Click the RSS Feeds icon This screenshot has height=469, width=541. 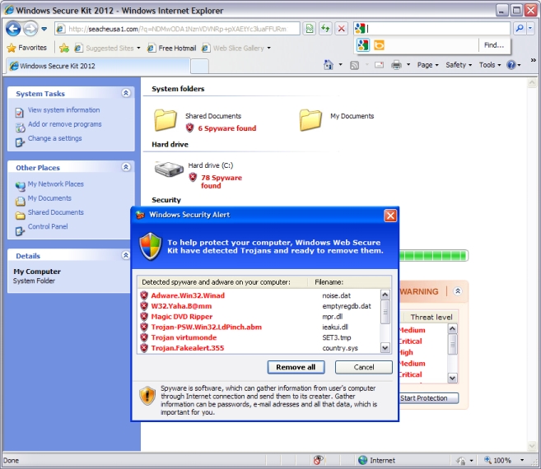pyautogui.click(x=354, y=65)
